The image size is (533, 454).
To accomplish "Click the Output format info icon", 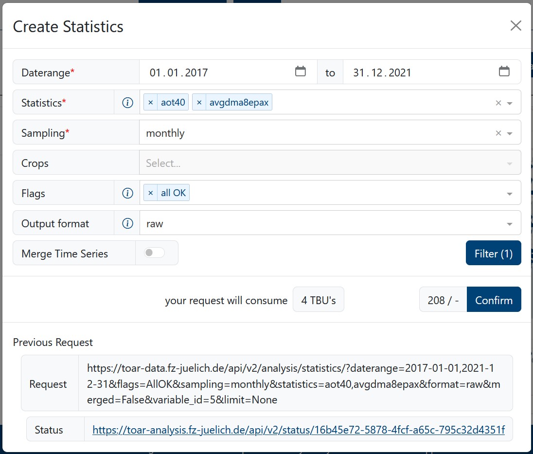I will 127,223.
